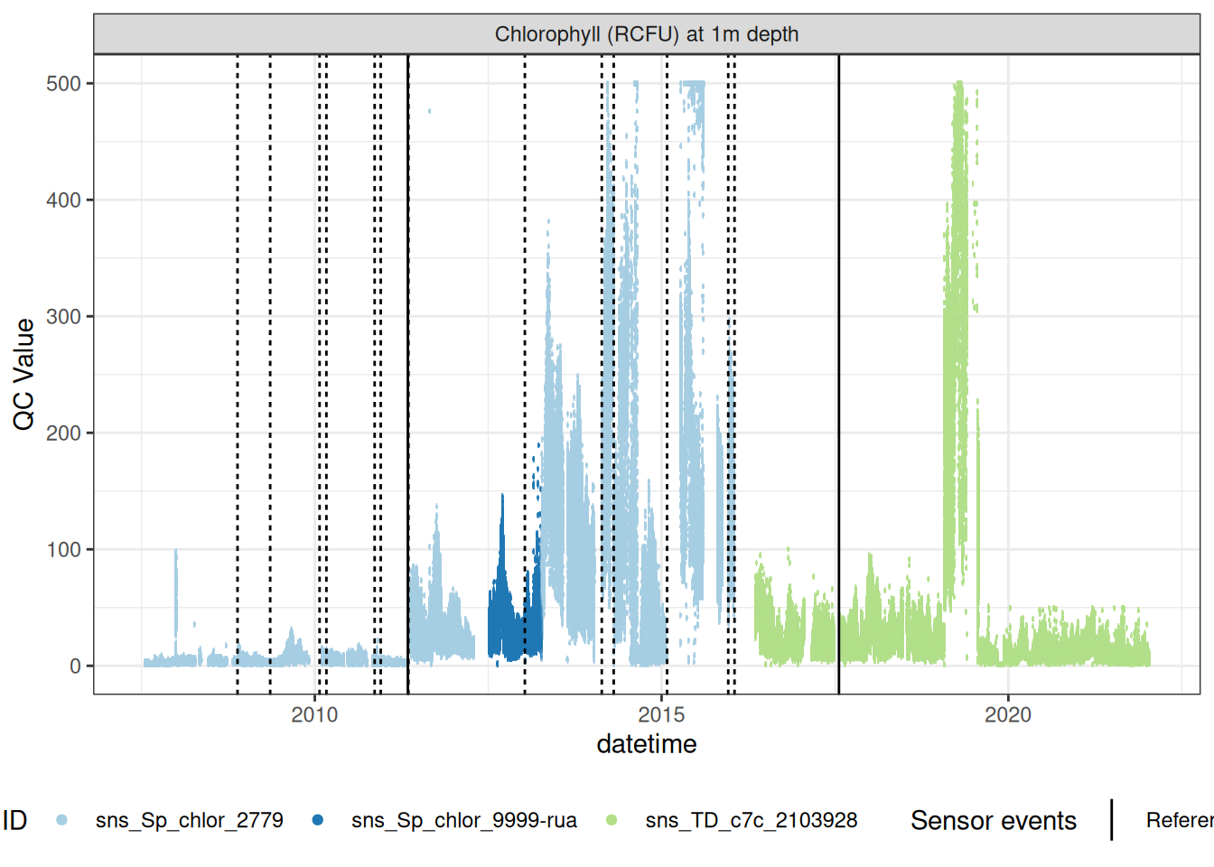Click the truncated Reference legend text
The height and width of the screenshot is (867, 1214).
point(1179,820)
